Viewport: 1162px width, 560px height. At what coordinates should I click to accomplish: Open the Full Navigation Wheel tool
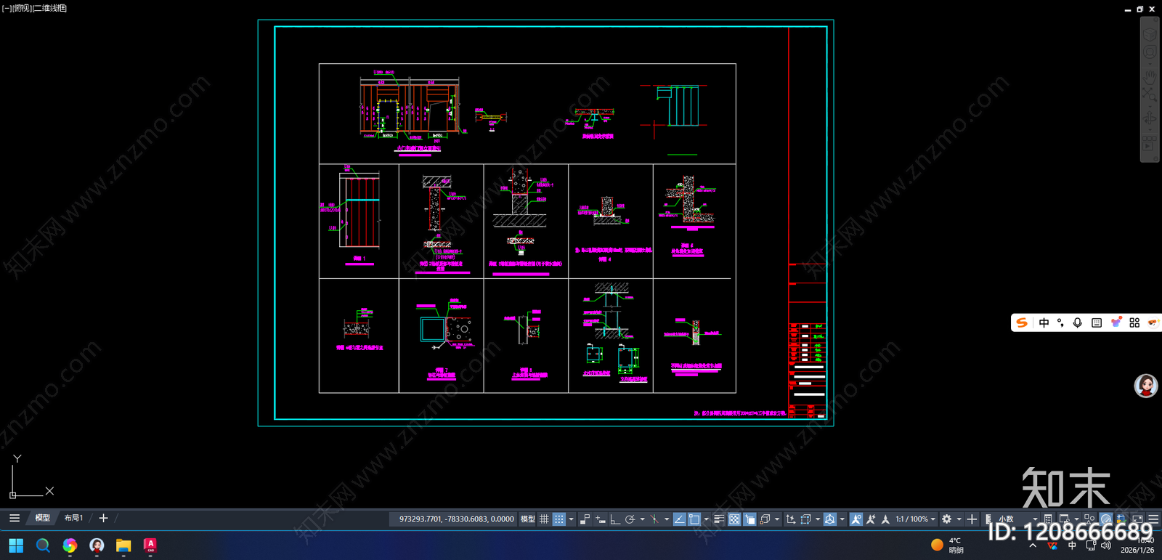1150,52
